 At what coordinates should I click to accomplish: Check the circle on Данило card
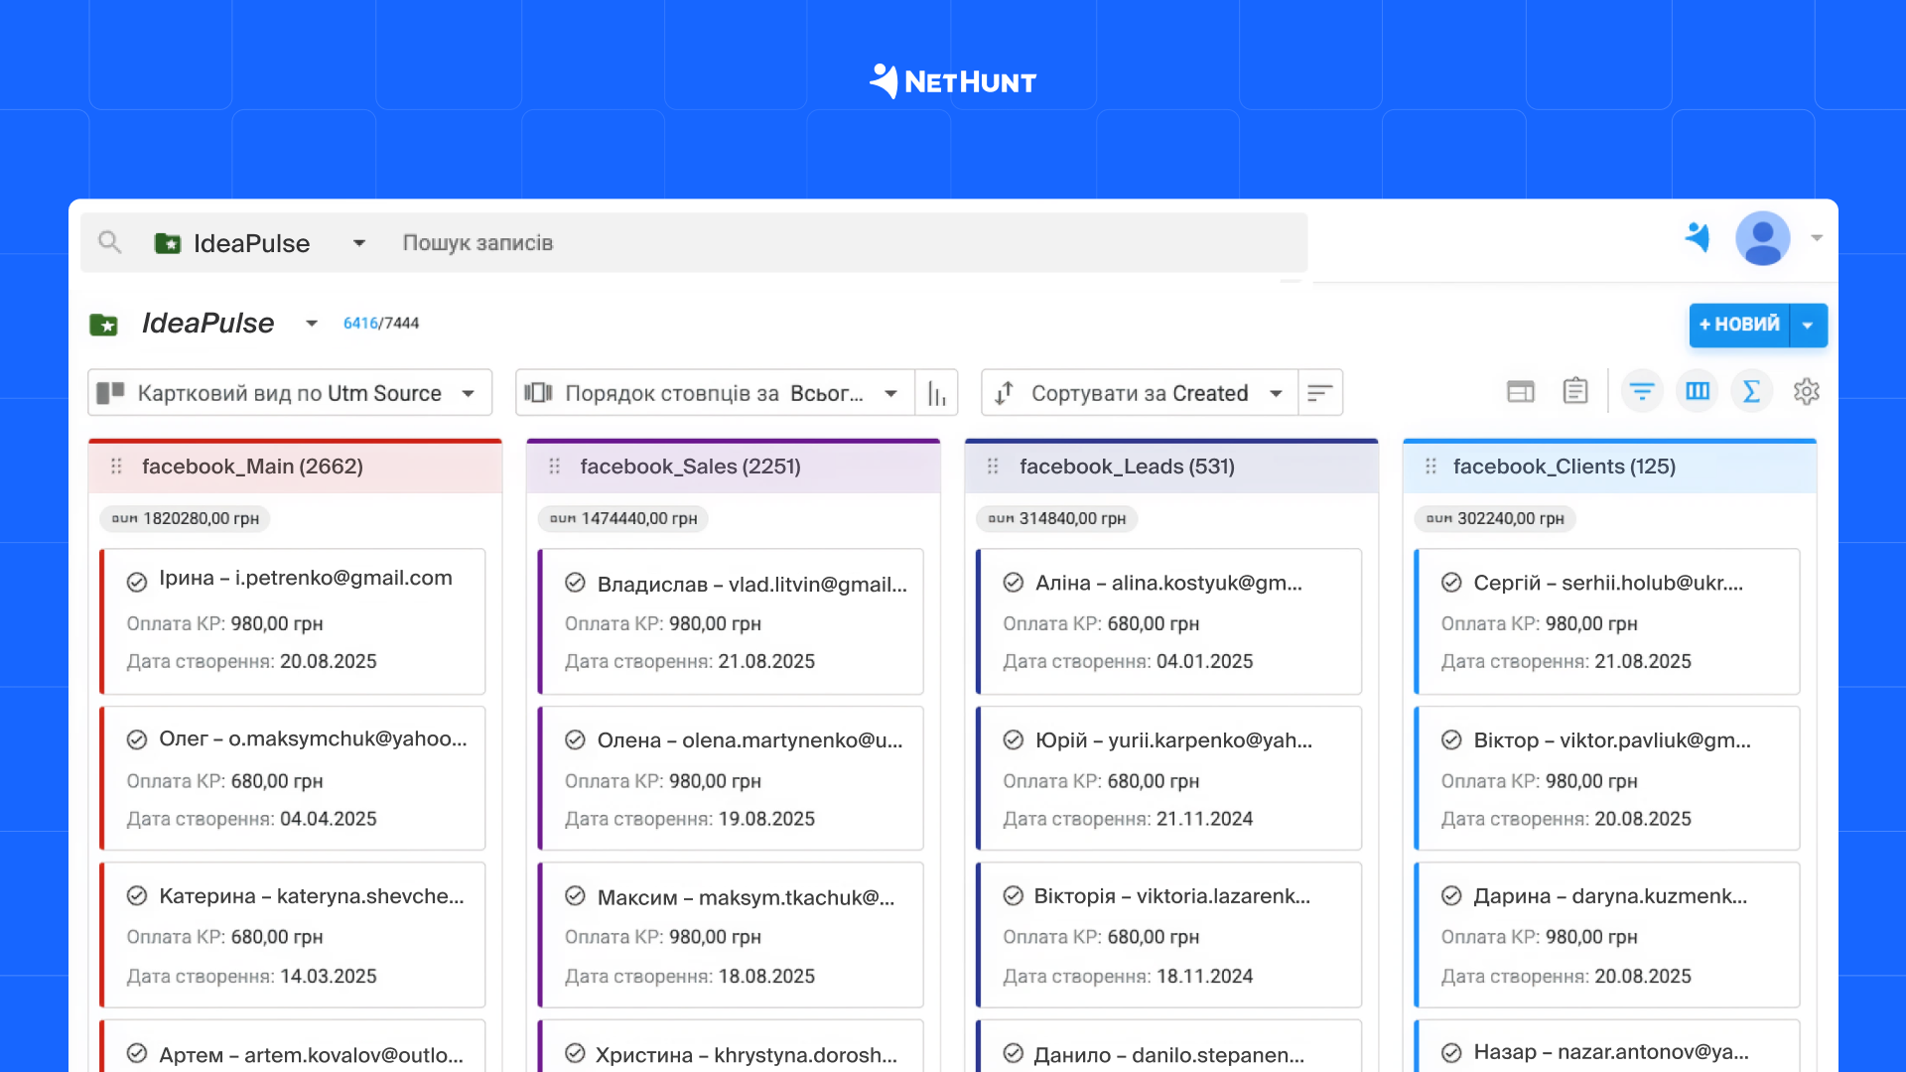pos(1013,1053)
